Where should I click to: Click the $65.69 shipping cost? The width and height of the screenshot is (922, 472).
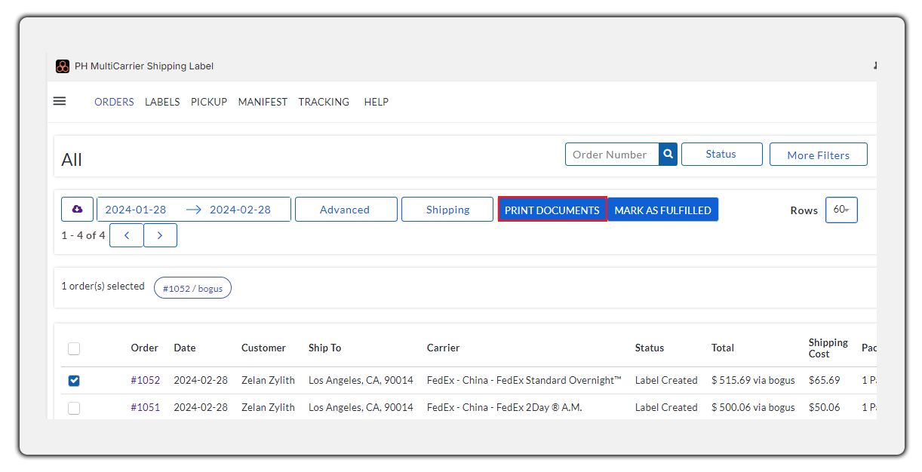click(x=824, y=380)
